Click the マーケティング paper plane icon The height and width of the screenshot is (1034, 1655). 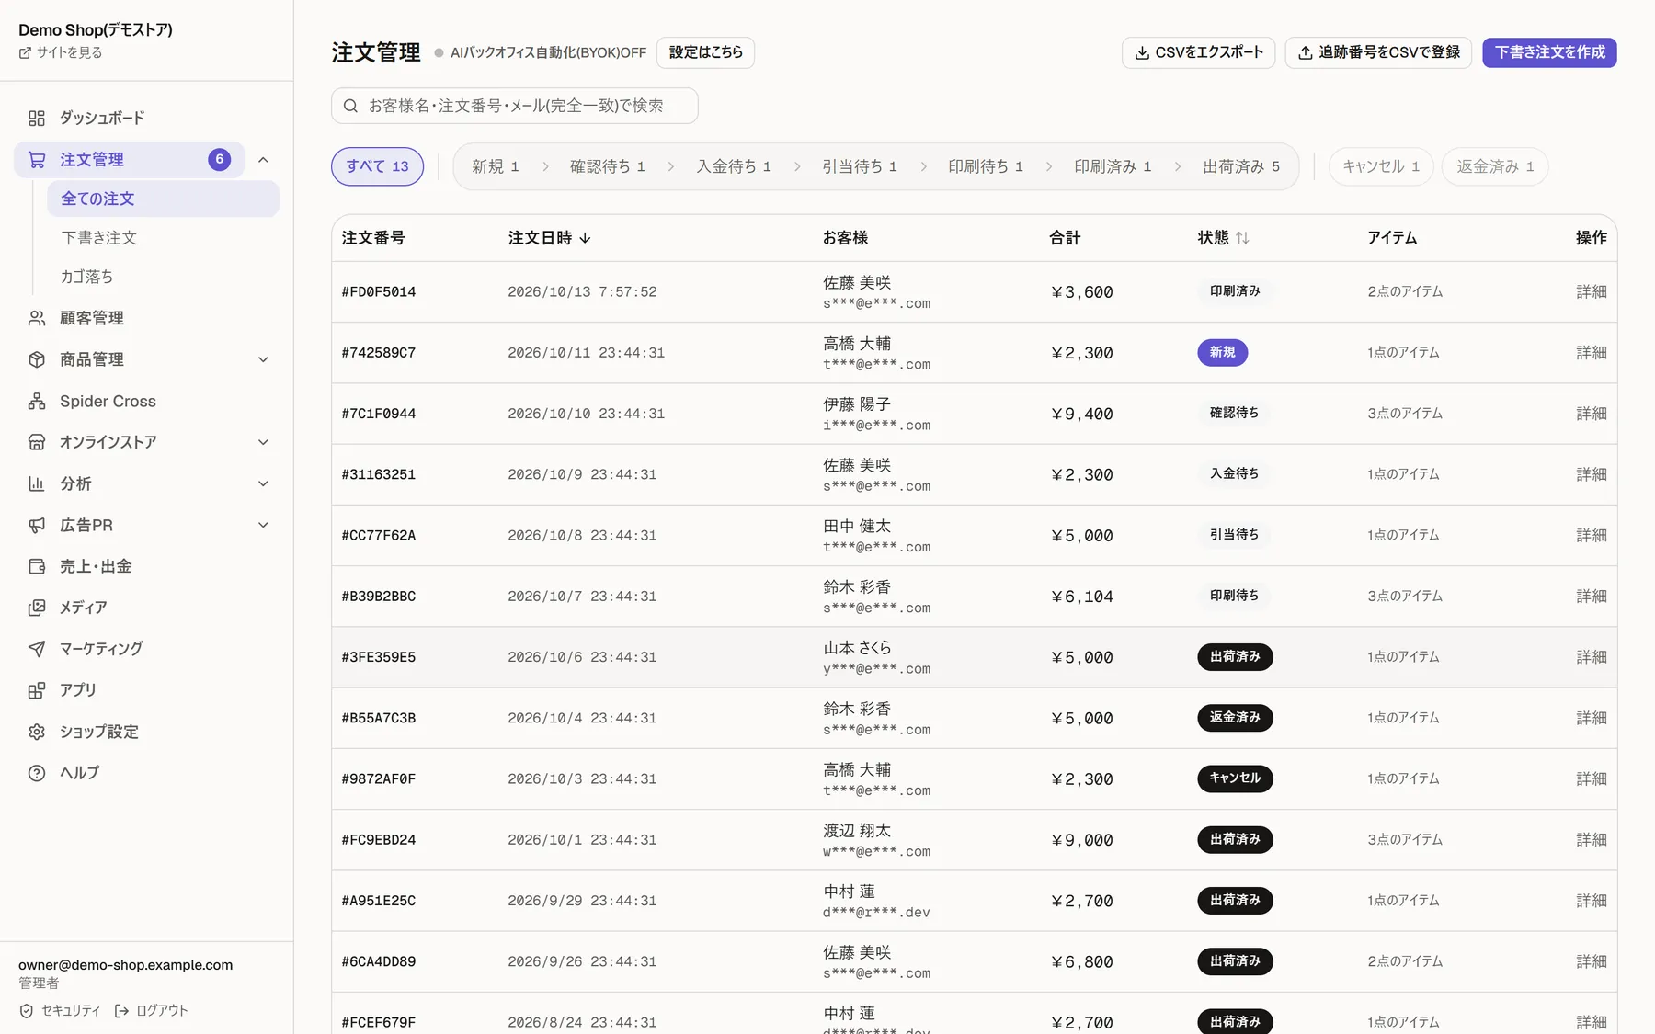(37, 649)
